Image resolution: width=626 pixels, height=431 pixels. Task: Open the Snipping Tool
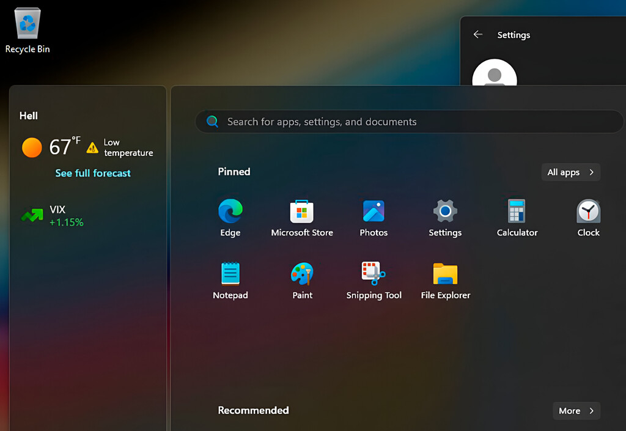pos(374,273)
